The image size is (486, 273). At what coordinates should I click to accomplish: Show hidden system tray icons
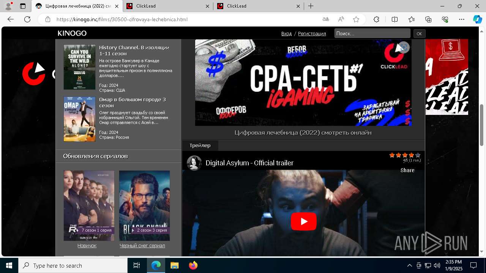coord(409,265)
